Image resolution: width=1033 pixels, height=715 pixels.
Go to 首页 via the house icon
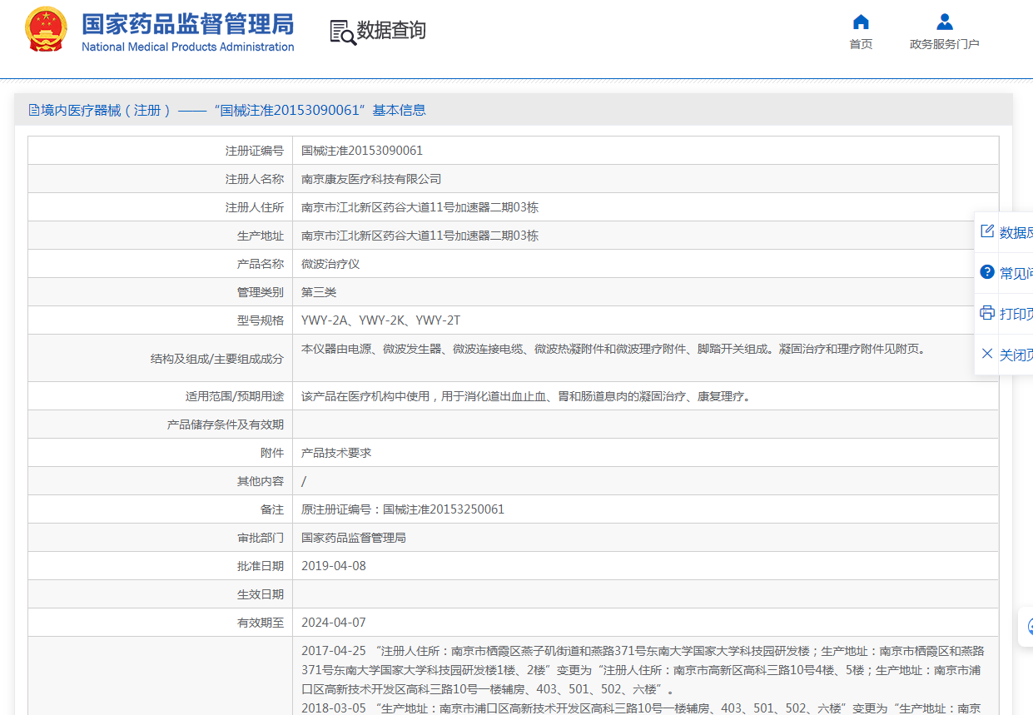pyautogui.click(x=861, y=21)
